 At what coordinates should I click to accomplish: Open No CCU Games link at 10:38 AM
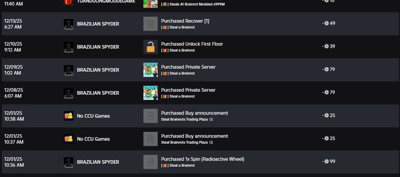pyautogui.click(x=93, y=116)
